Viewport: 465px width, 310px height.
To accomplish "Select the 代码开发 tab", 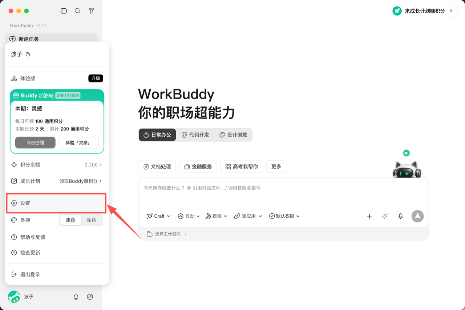I will 195,135.
